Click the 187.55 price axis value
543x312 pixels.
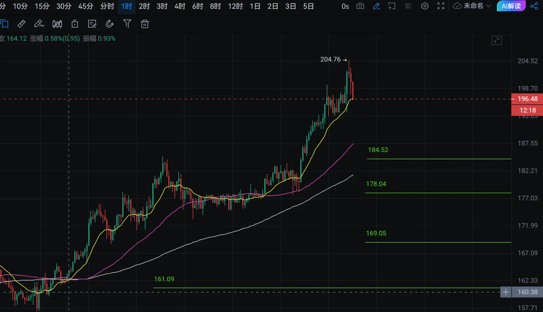pos(528,143)
